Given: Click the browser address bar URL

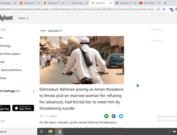Looking at the screenshot, I should tap(77, 9).
